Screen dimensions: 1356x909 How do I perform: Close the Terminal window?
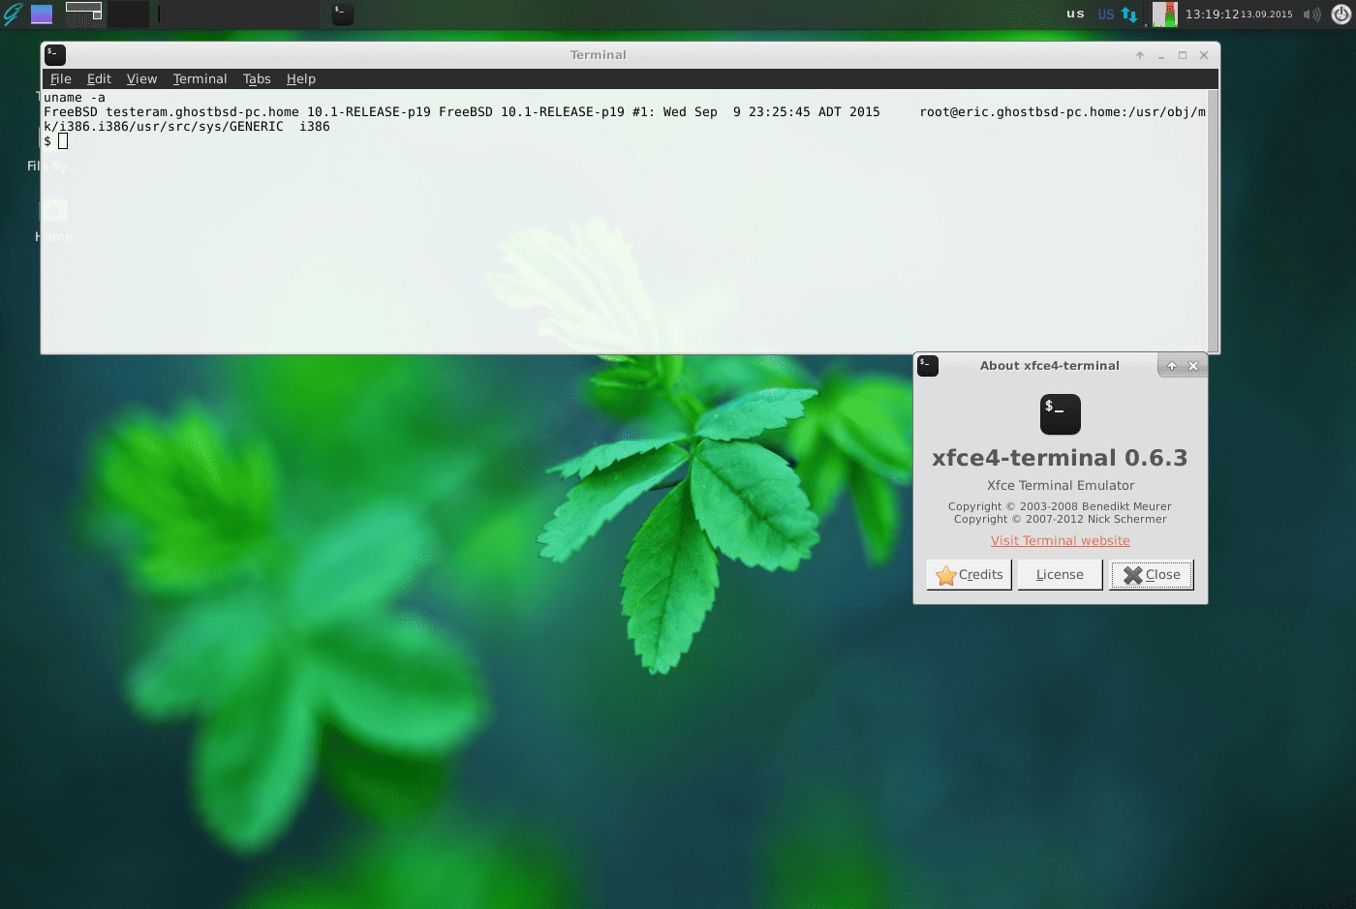pyautogui.click(x=1204, y=55)
